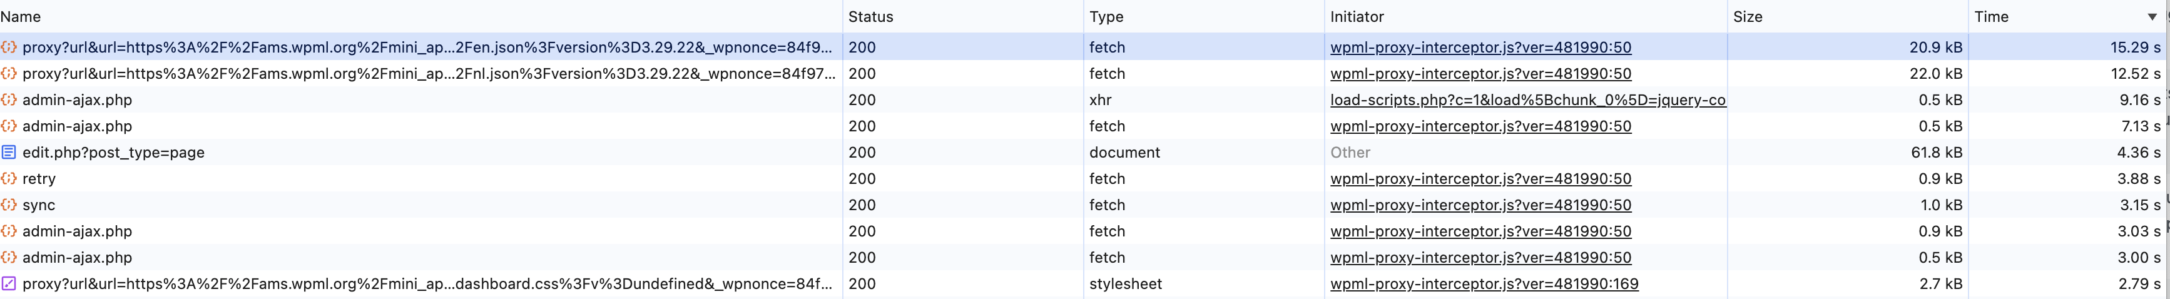Sort requests by the Size column header
The width and height of the screenshot is (2170, 299).
(x=1747, y=17)
